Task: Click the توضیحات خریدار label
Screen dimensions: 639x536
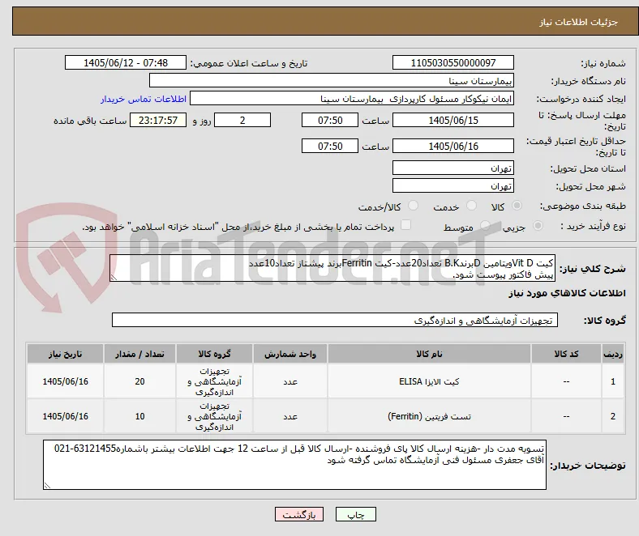Action: tap(588, 466)
